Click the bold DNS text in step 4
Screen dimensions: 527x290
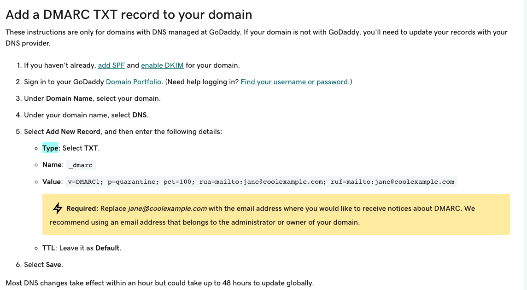point(140,115)
